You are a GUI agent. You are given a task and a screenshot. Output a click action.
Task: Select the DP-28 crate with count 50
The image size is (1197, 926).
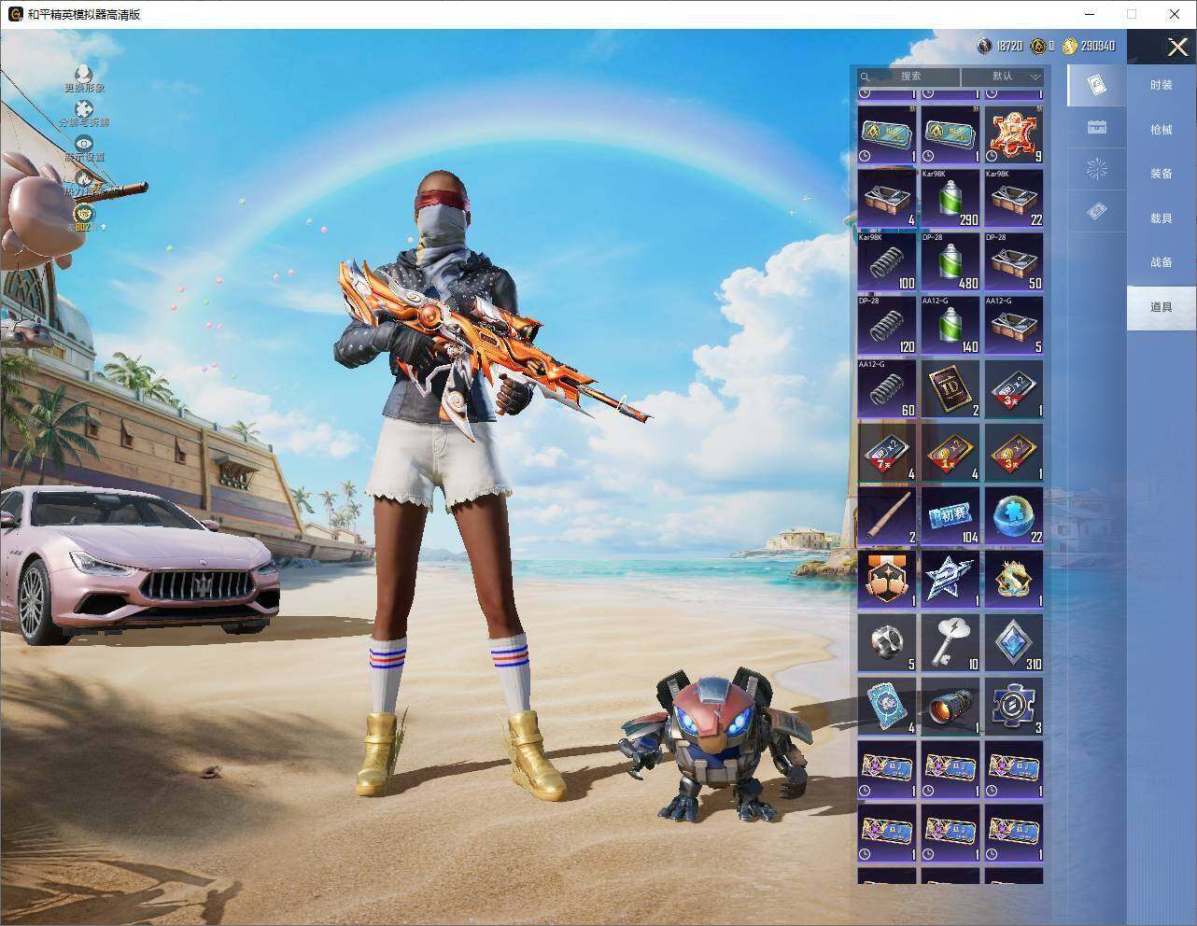coord(1014,261)
